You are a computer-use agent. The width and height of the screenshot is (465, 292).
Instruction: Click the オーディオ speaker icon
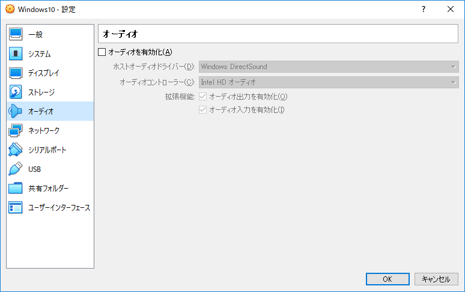tap(16, 111)
